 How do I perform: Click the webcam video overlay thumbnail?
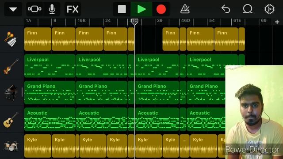pos(254,112)
